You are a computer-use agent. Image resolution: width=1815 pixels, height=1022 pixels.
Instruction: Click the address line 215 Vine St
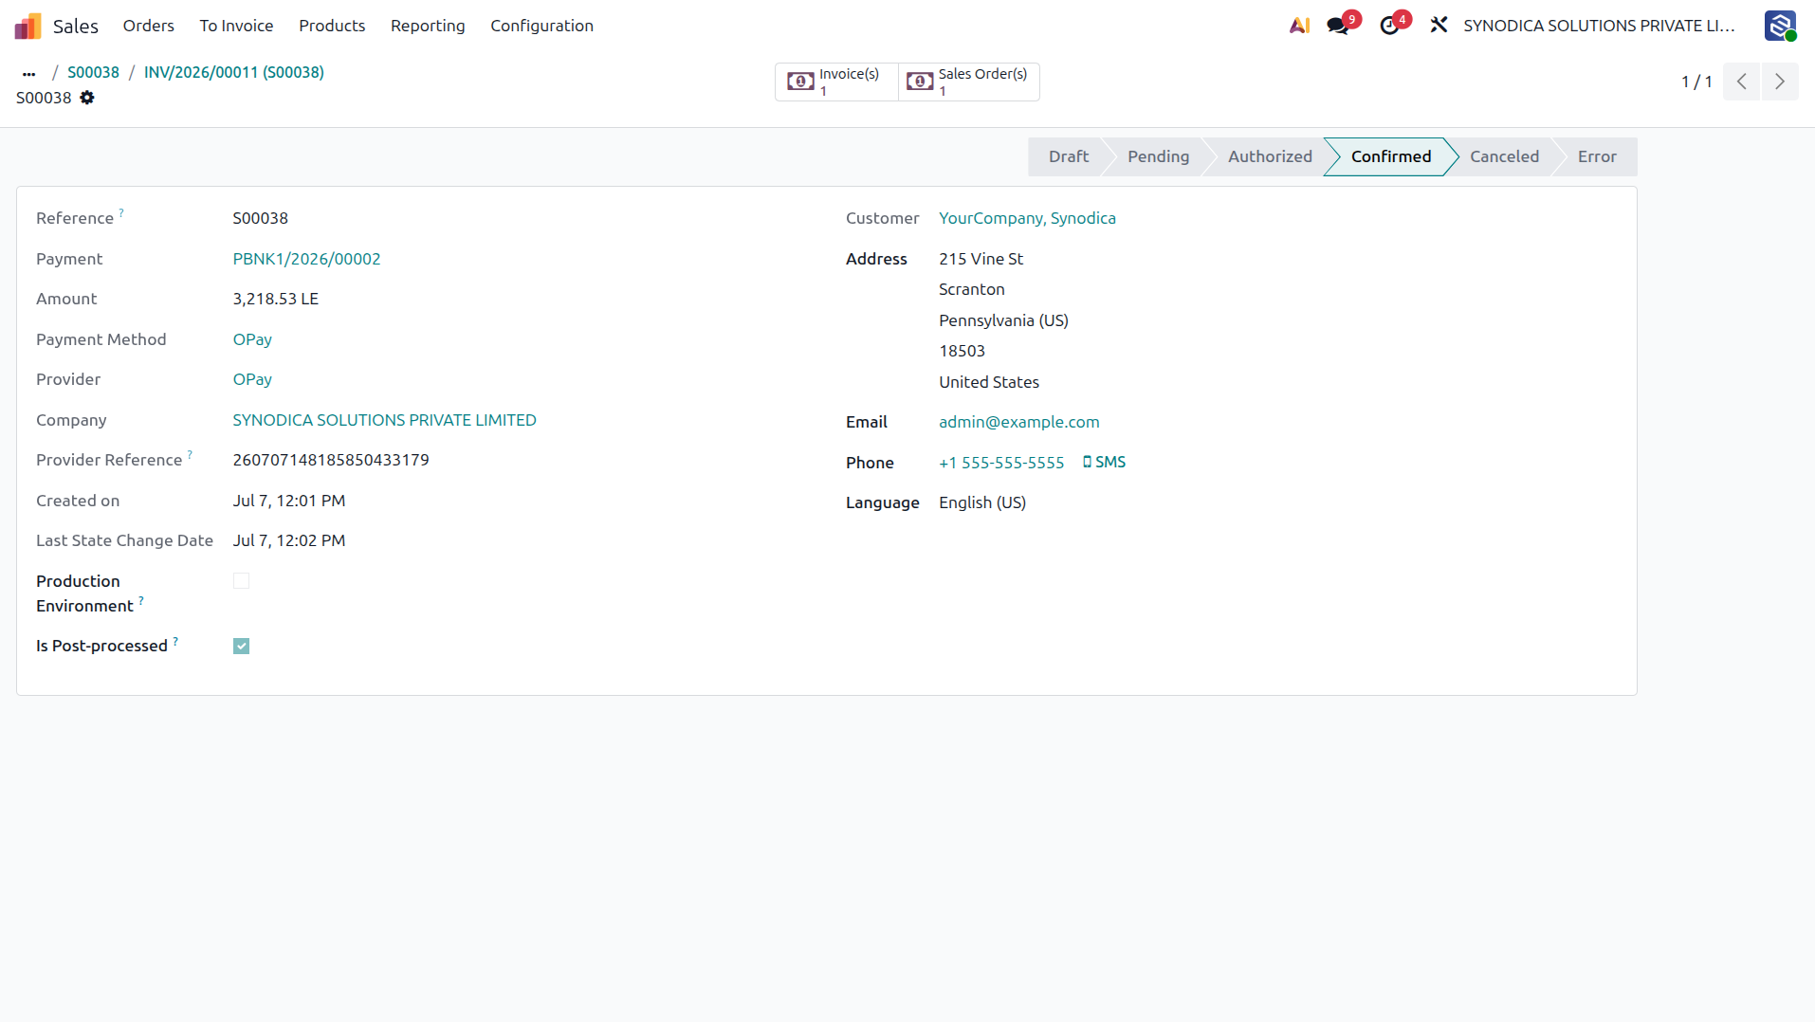[981, 259]
